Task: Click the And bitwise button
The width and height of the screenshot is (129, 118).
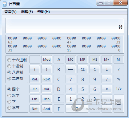Action: (x=47, y=109)
